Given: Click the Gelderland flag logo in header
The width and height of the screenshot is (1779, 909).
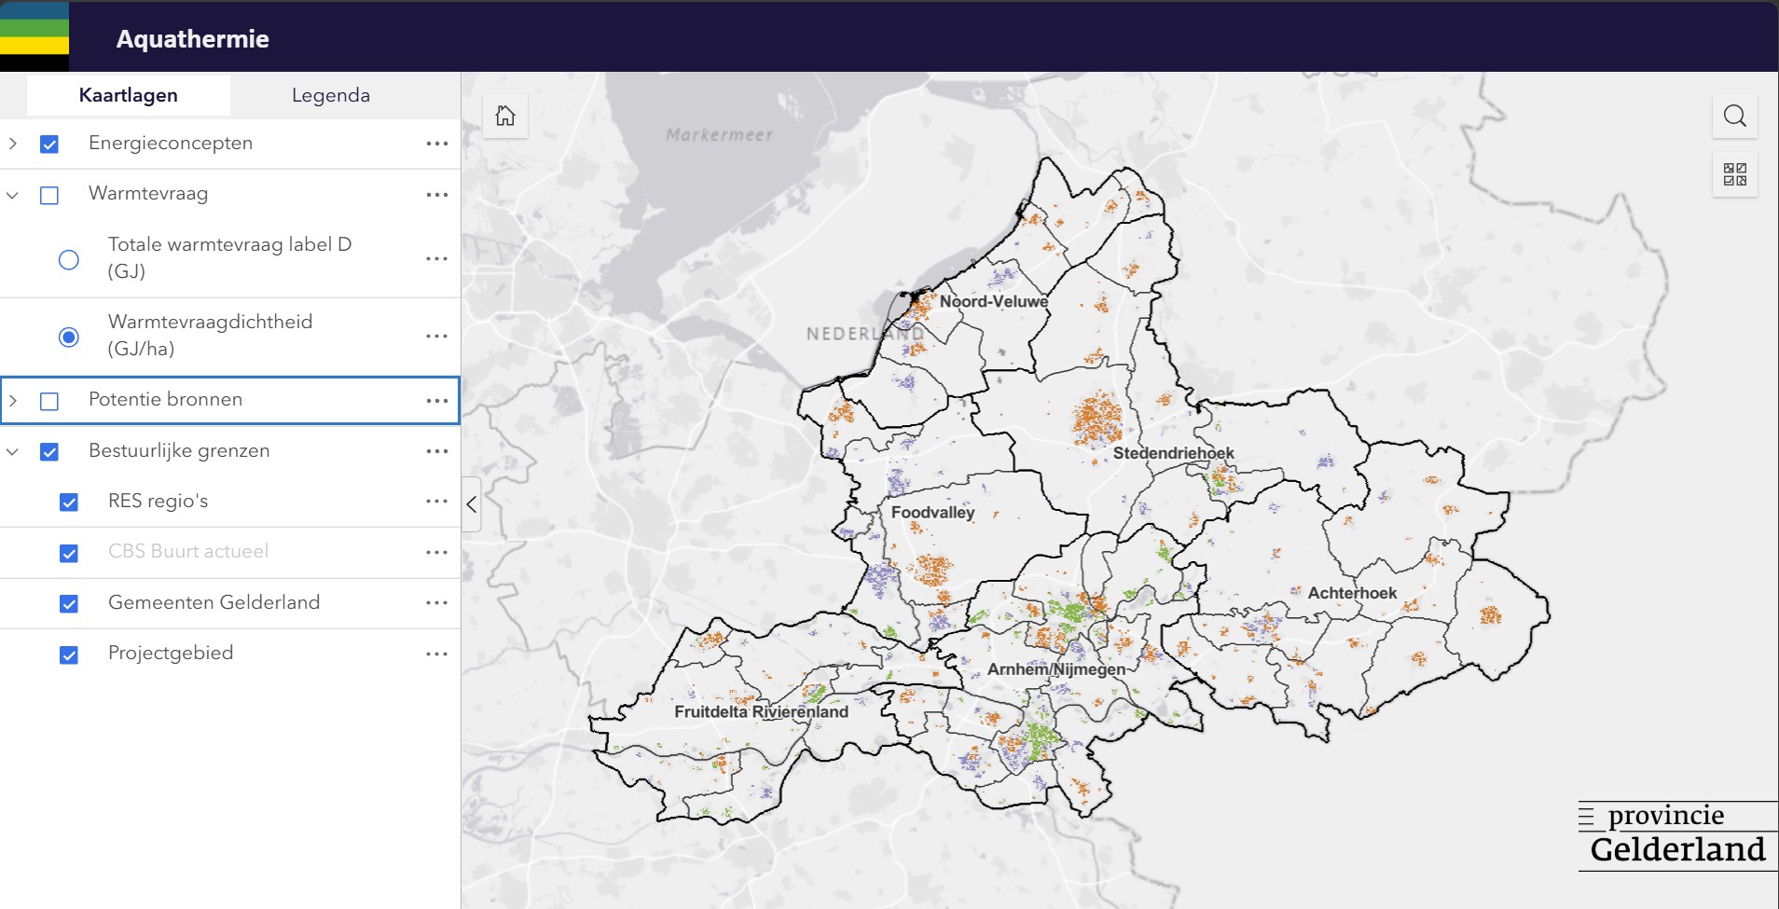Looking at the screenshot, I should pos(34,36).
